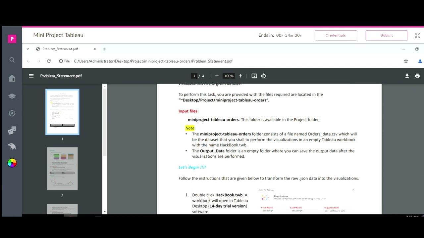424x238 pixels.
Task: Click the eagle bird icon in sidebar
Action: (12, 146)
